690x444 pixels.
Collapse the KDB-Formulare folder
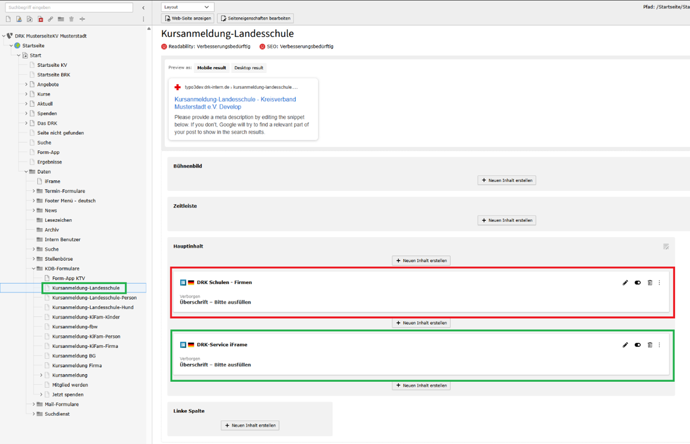click(34, 269)
